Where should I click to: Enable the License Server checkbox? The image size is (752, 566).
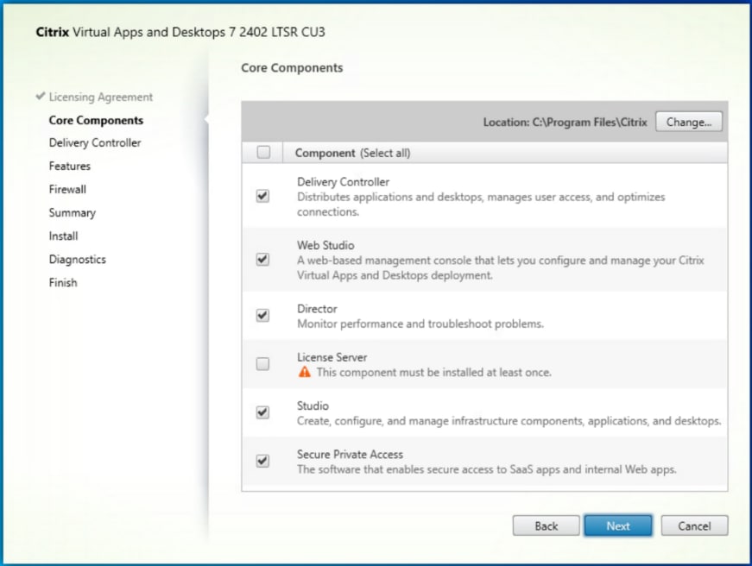262,364
